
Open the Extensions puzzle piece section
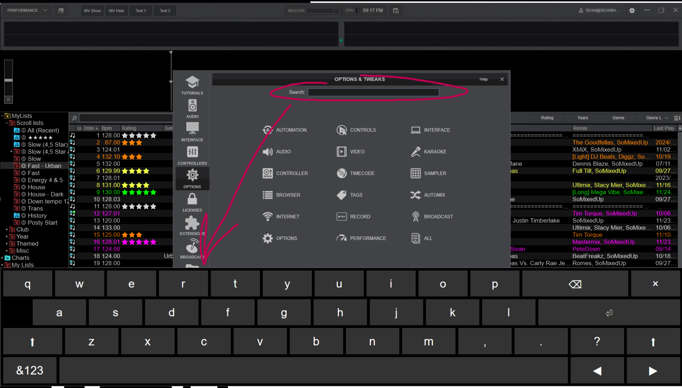pyautogui.click(x=192, y=226)
